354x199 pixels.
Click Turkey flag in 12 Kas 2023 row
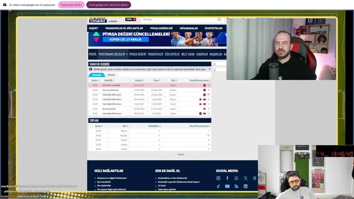204,99
